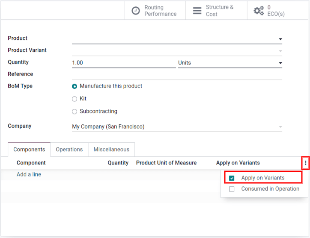Viewport: 310px width, 238px height.
Task: Open the Miscellaneous tab
Action: click(x=111, y=150)
